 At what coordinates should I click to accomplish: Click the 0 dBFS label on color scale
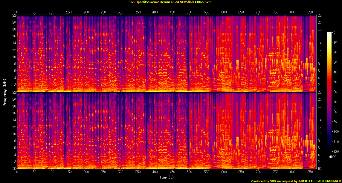click(334, 32)
